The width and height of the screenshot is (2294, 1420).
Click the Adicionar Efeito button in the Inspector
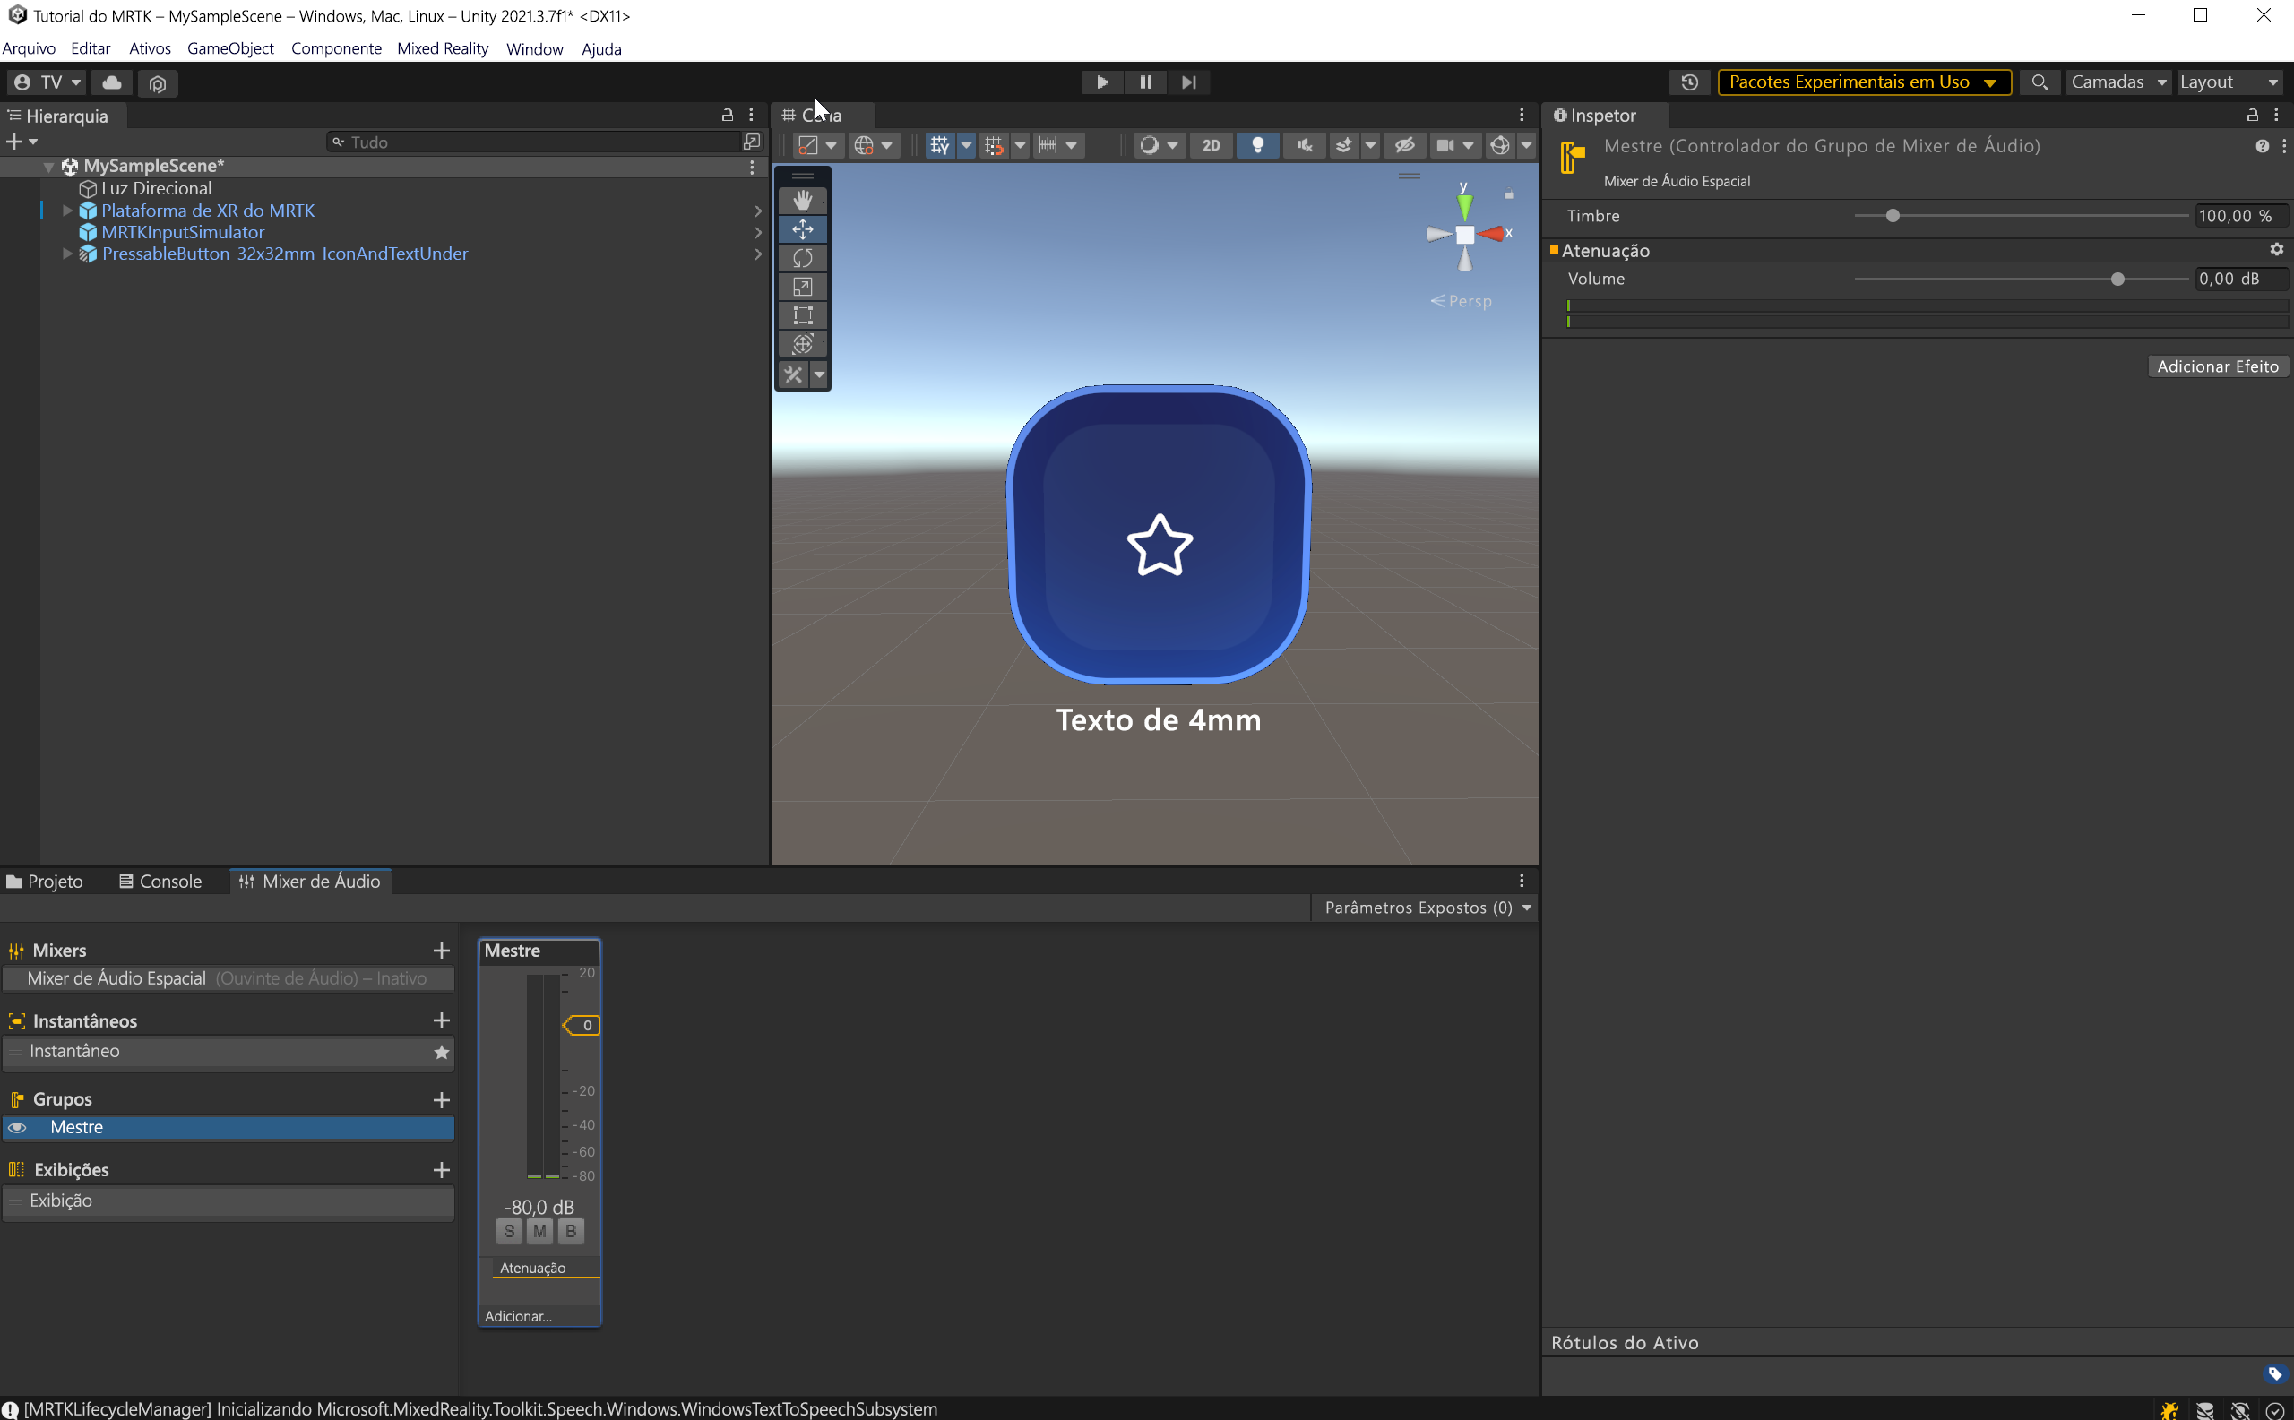tap(2217, 366)
